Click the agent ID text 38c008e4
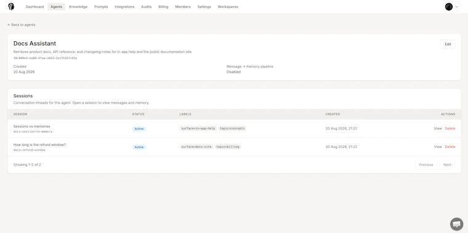 [45, 58]
